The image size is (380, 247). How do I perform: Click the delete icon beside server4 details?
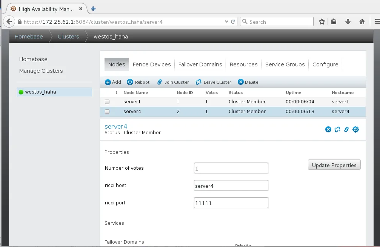coord(328,129)
